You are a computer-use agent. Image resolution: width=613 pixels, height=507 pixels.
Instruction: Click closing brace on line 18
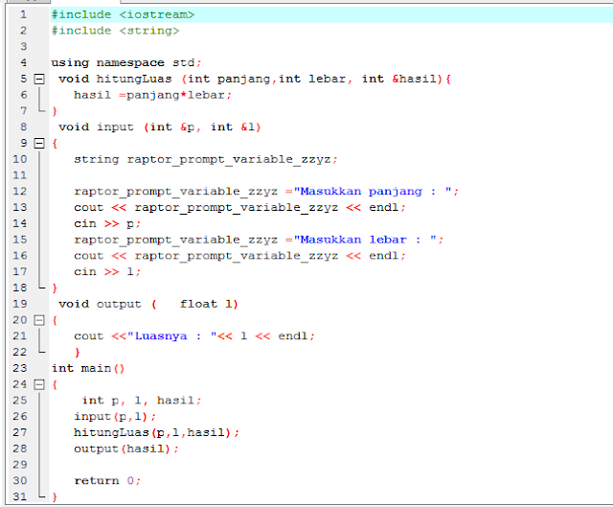(55, 288)
